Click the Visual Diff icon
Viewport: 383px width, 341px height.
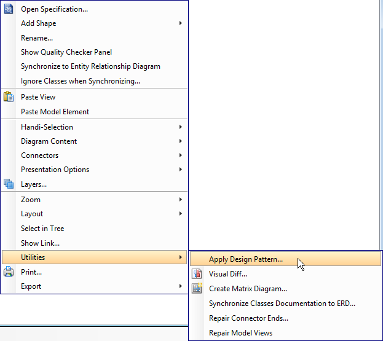(197, 273)
